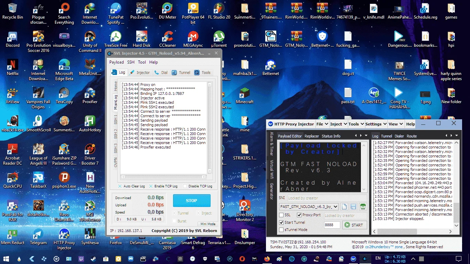Open Directory Monitor 2 desktop icon
The width and height of the screenshot is (470, 264).
pyautogui.click(x=245, y=211)
